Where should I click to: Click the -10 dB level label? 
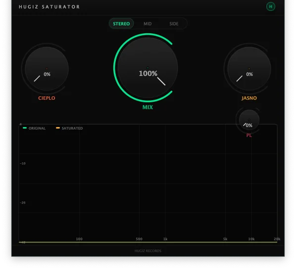(23, 163)
